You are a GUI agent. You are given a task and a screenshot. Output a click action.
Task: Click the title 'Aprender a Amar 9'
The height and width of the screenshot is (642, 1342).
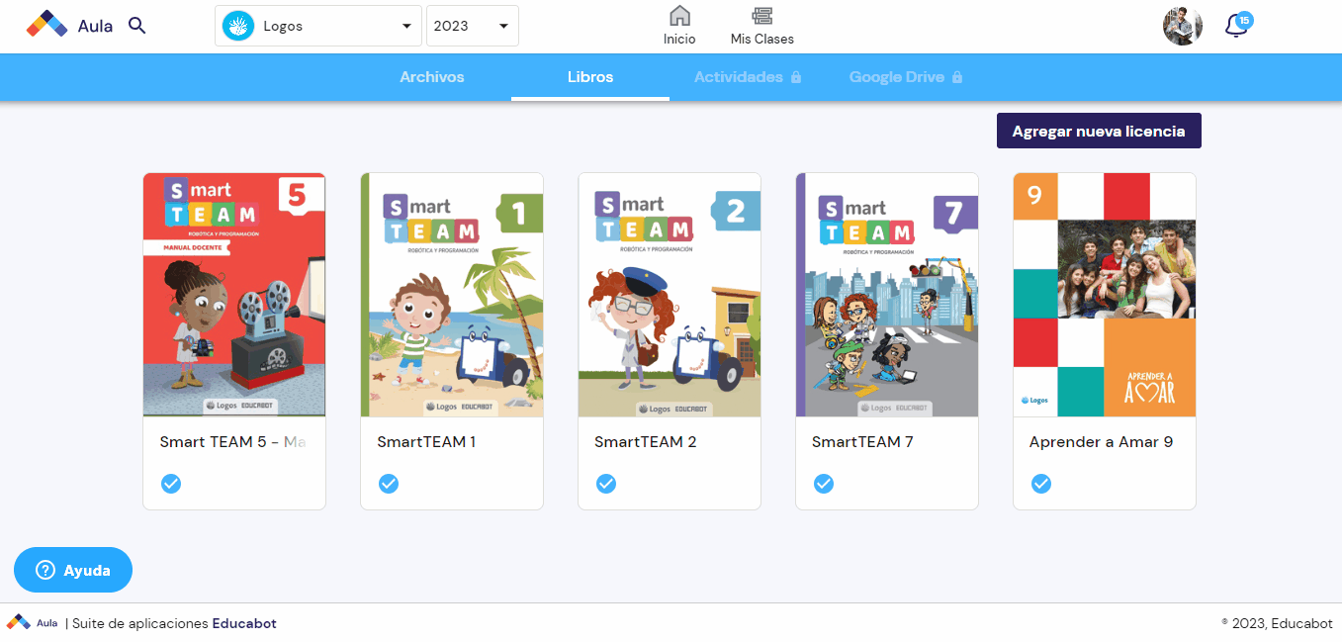pyautogui.click(x=1101, y=442)
